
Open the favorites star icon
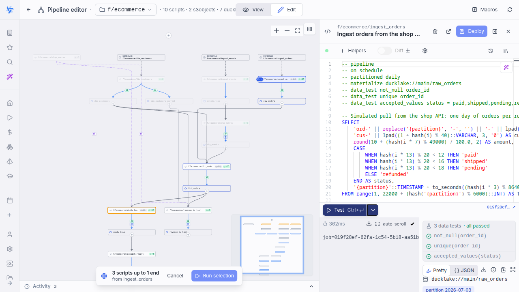(10, 47)
